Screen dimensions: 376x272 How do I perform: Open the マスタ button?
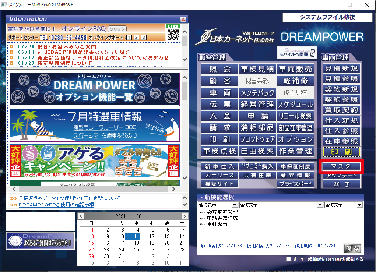click(x=341, y=166)
